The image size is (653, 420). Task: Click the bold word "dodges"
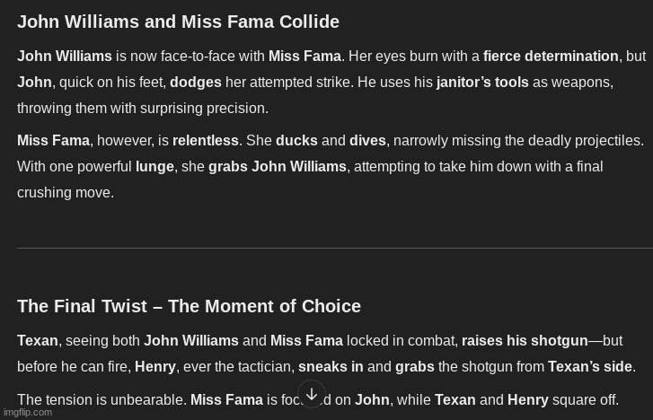tap(195, 83)
